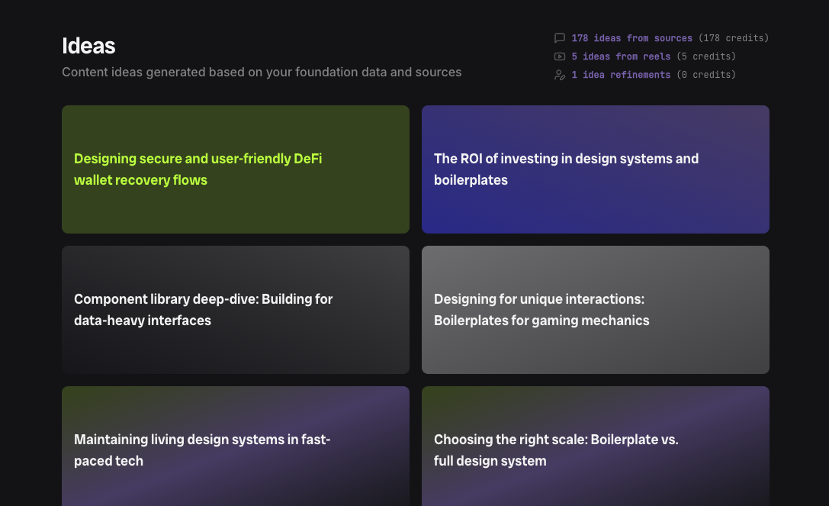Click the person-with-pencil refinements icon
The image size is (829, 506).
(x=560, y=75)
